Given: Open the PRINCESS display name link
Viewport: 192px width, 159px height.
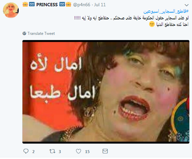Looking at the screenshot, I should point(47,5).
